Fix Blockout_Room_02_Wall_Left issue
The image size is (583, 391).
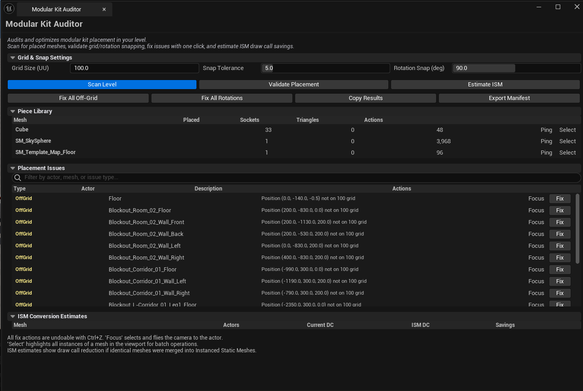(x=560, y=246)
